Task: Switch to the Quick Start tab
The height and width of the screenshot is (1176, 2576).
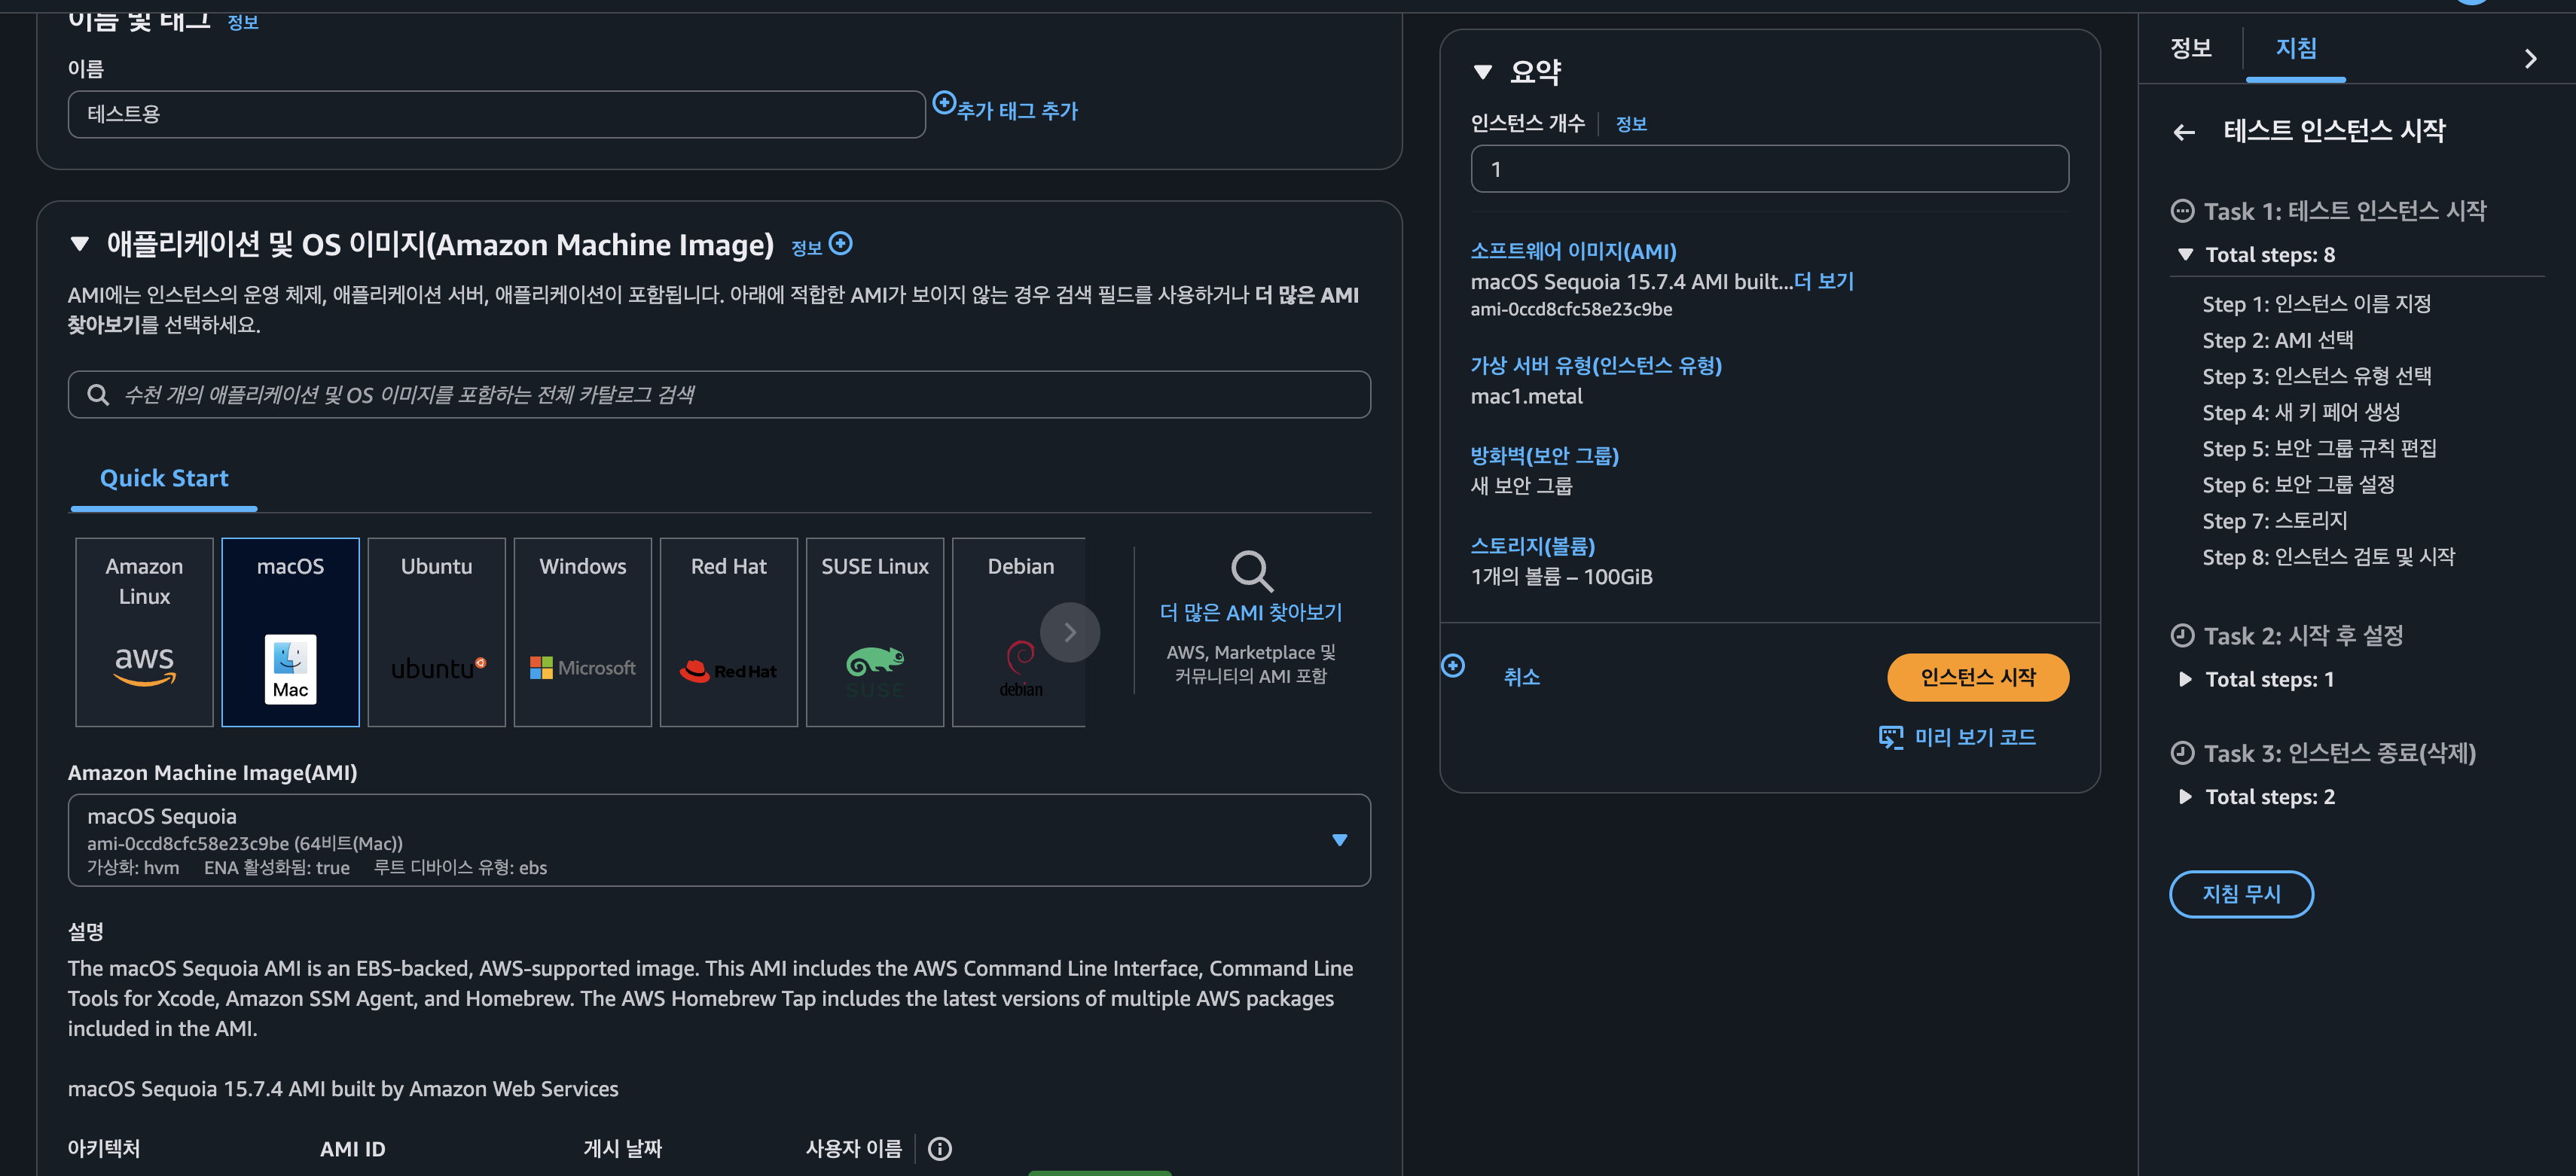Action: click(164, 479)
